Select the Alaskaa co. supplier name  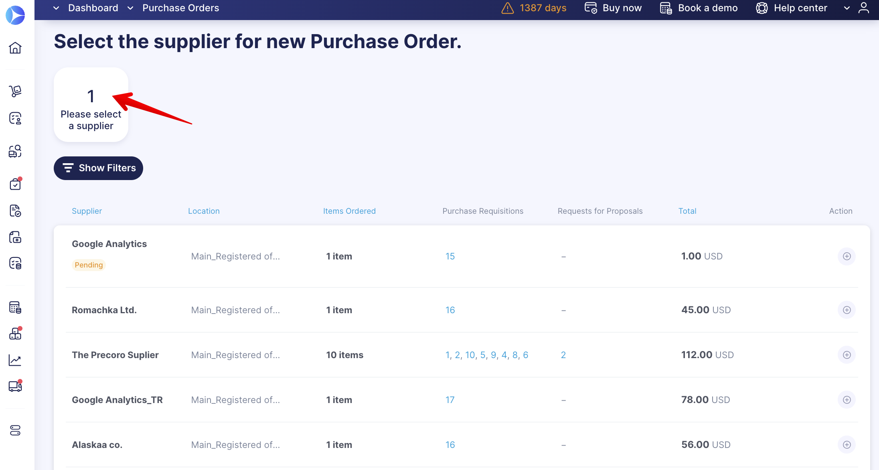(x=97, y=445)
